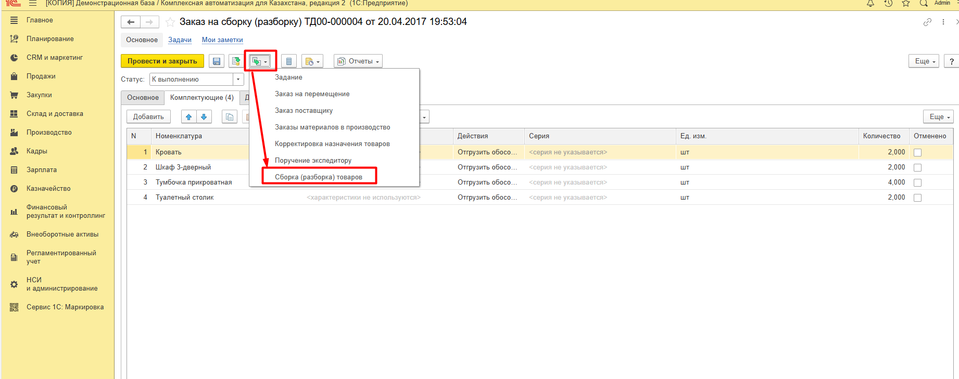The height and width of the screenshot is (379, 959).
Task: Switch to the Основное tab above the table
Action: [x=143, y=98]
